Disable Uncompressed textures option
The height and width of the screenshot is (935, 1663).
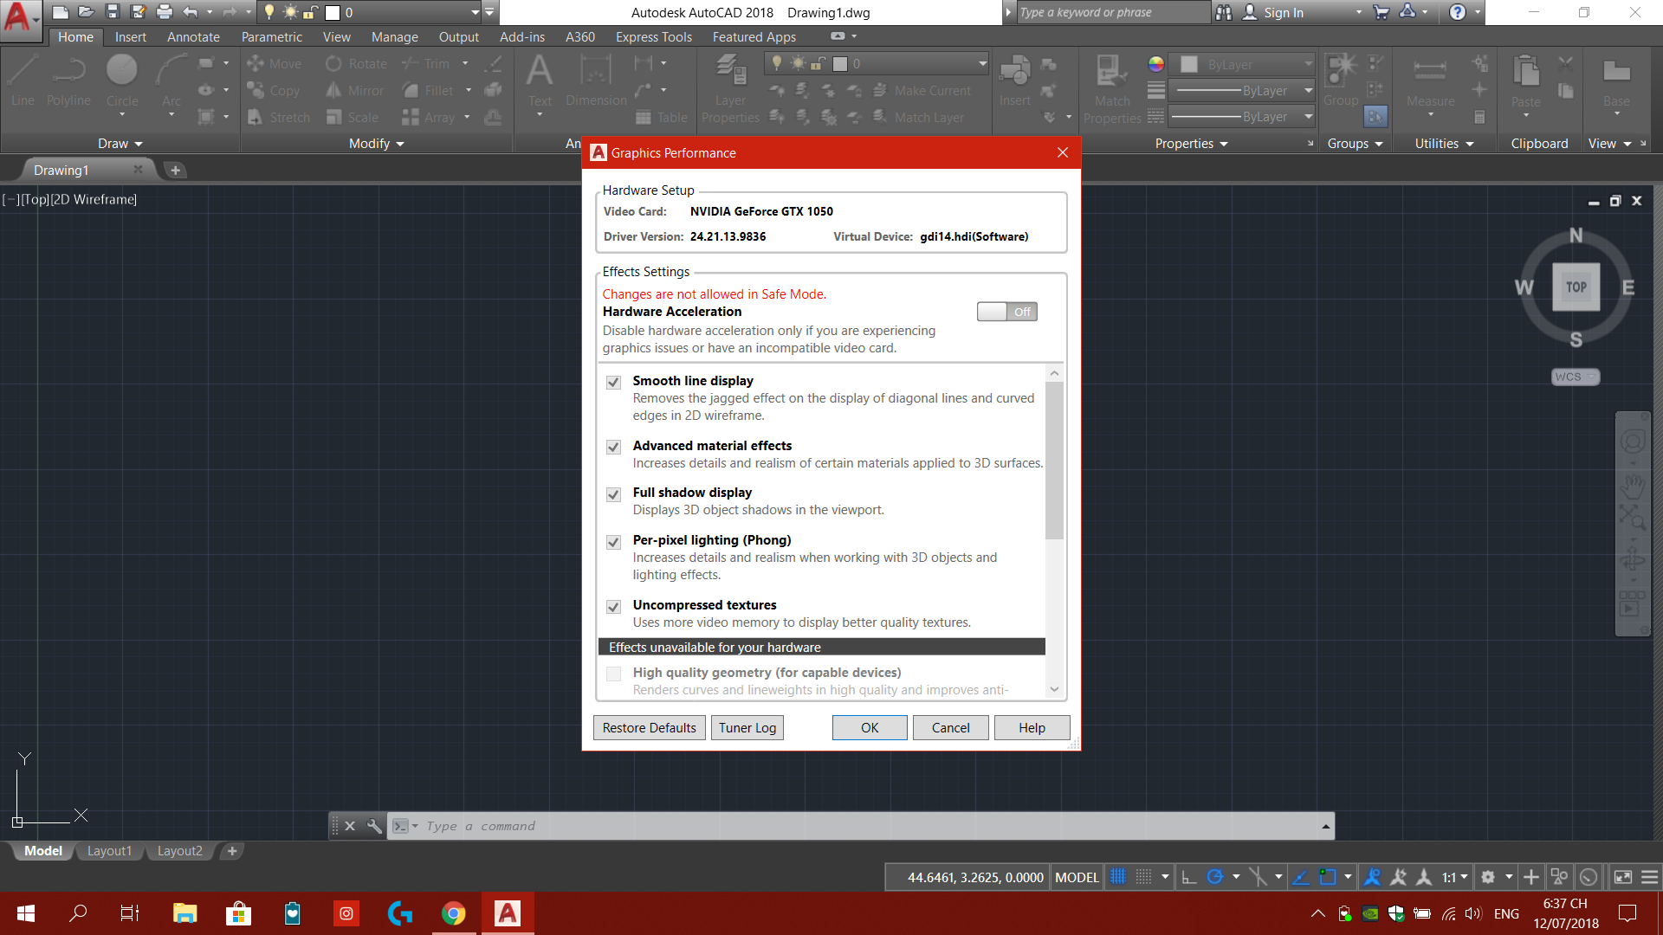pyautogui.click(x=613, y=606)
